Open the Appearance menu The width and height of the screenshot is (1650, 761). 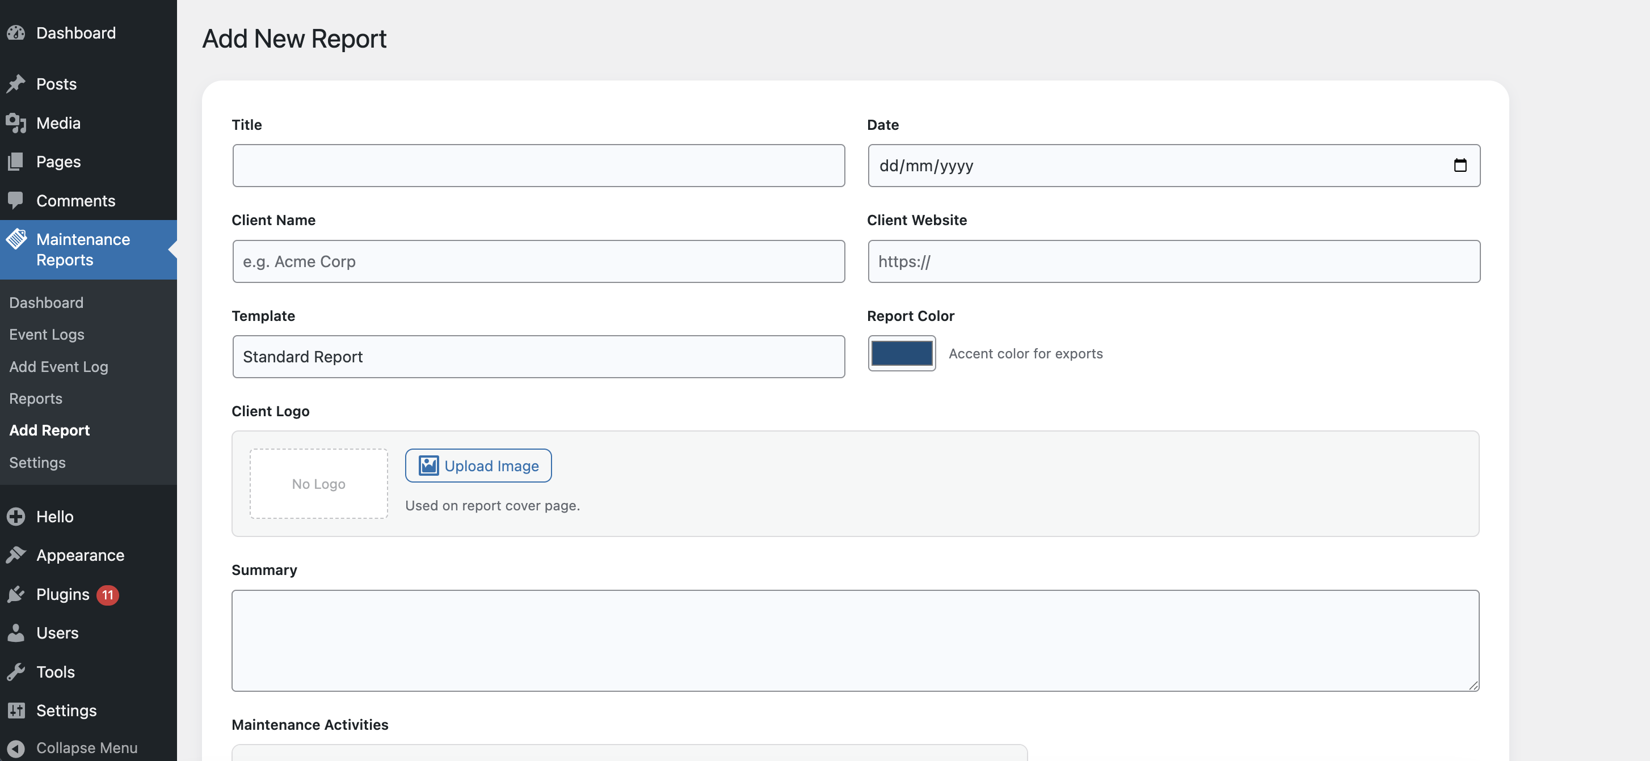point(89,555)
